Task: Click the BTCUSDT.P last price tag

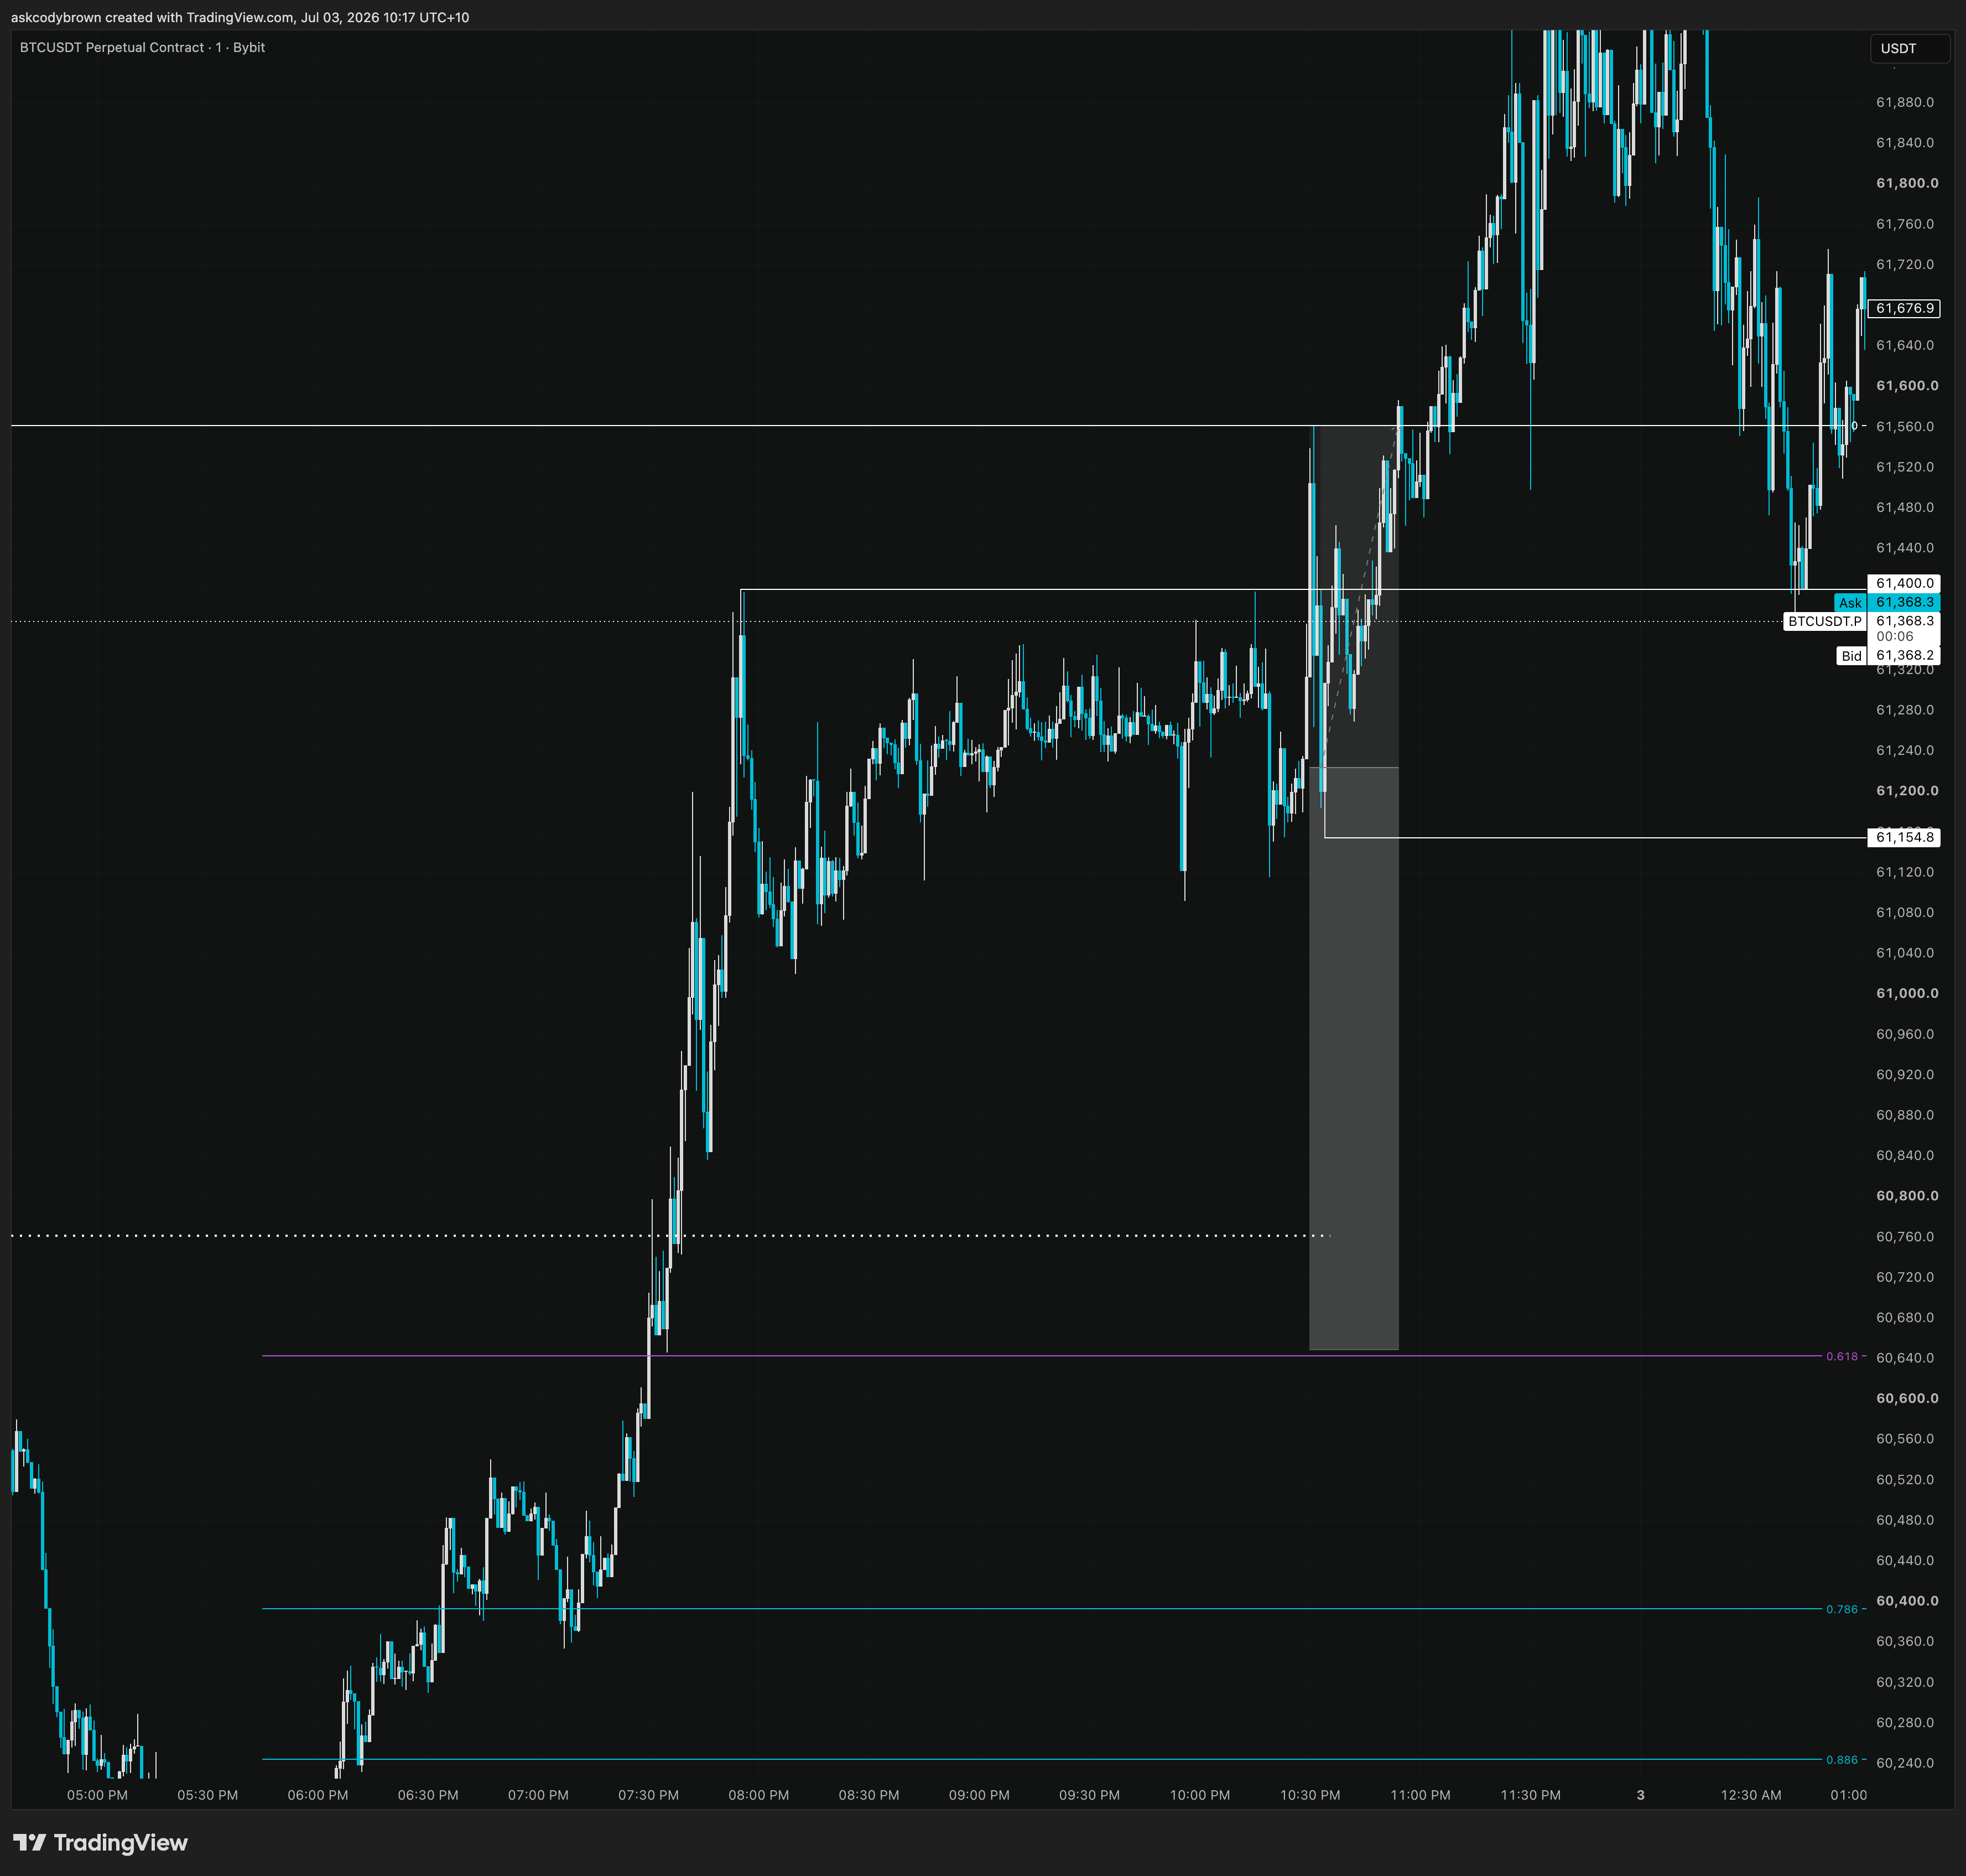Action: 1824,621
